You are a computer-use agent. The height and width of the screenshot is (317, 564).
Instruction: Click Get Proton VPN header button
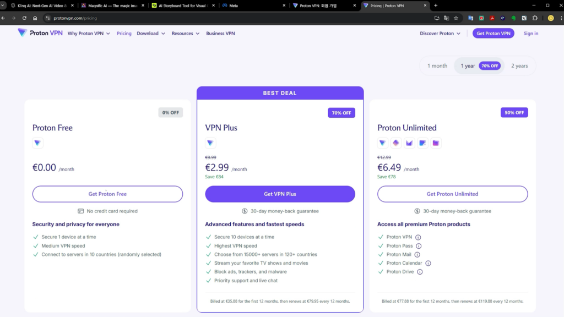[x=493, y=34]
